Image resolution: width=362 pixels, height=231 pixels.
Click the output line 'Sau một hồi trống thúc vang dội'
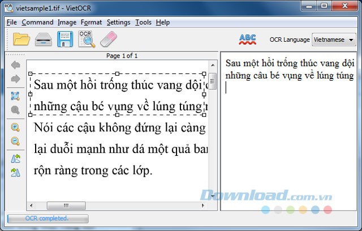click(x=290, y=63)
